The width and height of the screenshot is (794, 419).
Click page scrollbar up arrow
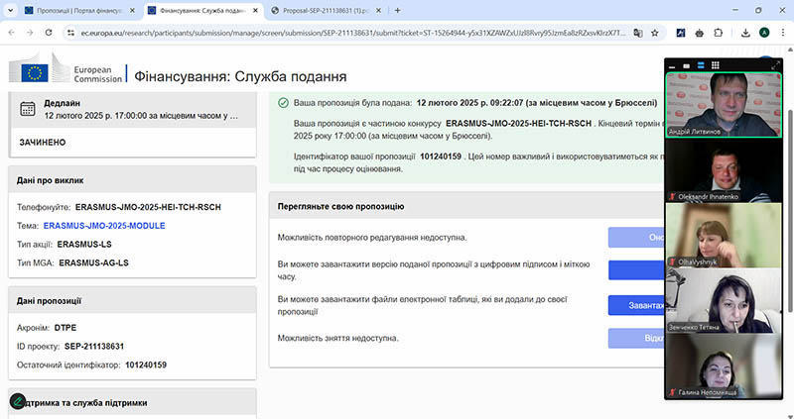click(790, 49)
